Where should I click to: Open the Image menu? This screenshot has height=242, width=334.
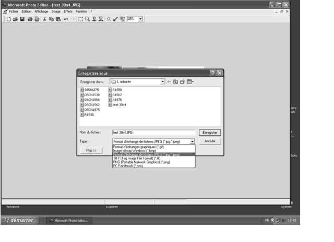point(56,11)
